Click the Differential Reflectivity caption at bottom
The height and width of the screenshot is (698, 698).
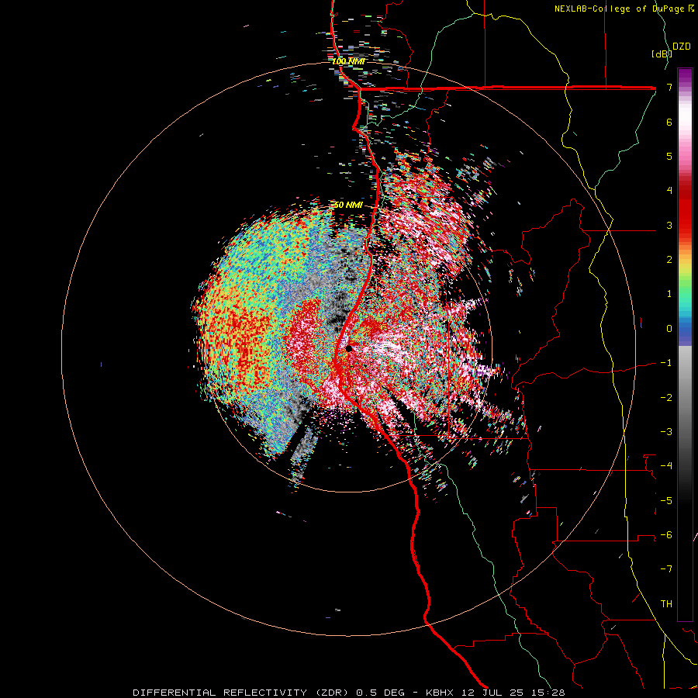tap(349, 693)
